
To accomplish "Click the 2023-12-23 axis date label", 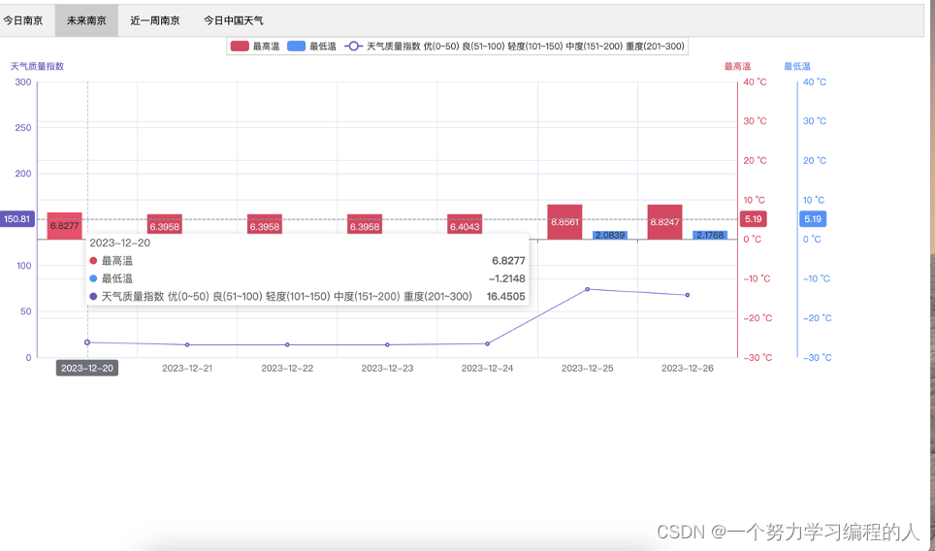I will tap(387, 368).
